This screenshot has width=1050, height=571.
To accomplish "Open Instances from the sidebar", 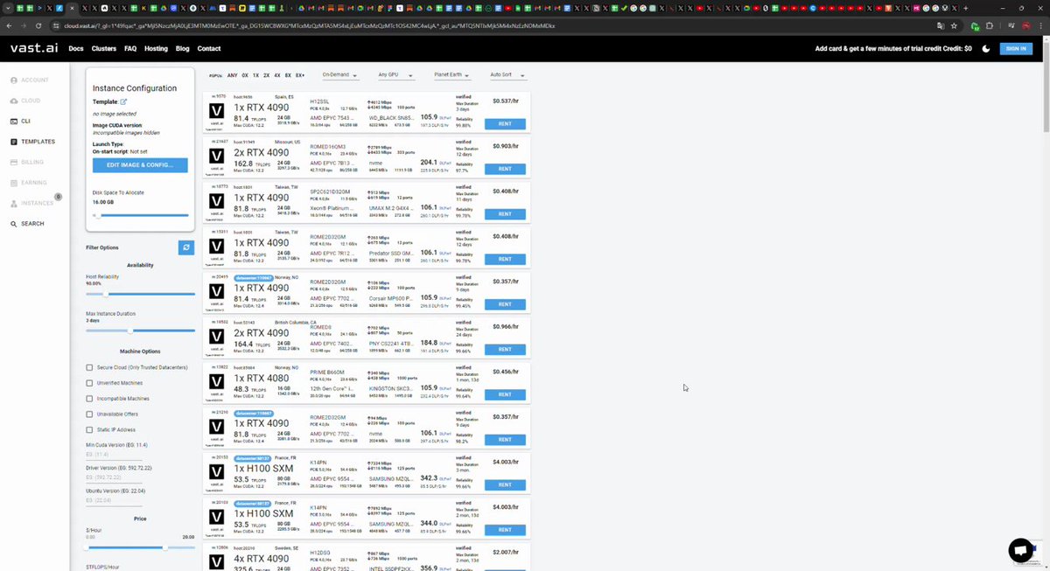I will pyautogui.click(x=31, y=203).
